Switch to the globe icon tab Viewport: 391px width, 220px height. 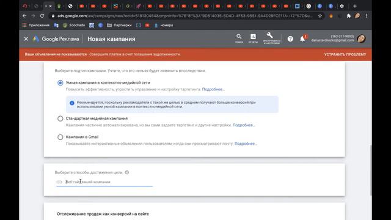tap(70, 6)
